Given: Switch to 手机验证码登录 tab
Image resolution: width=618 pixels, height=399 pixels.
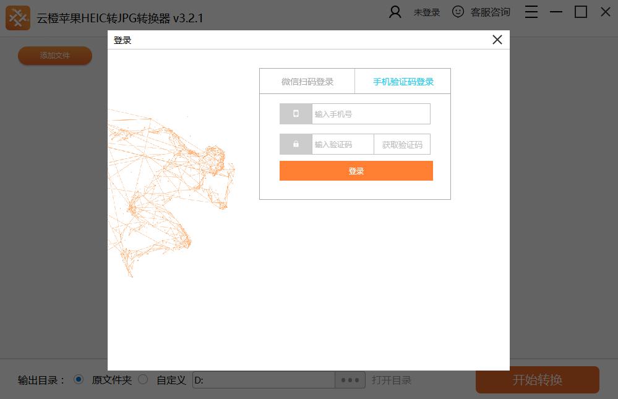Looking at the screenshot, I should [403, 82].
